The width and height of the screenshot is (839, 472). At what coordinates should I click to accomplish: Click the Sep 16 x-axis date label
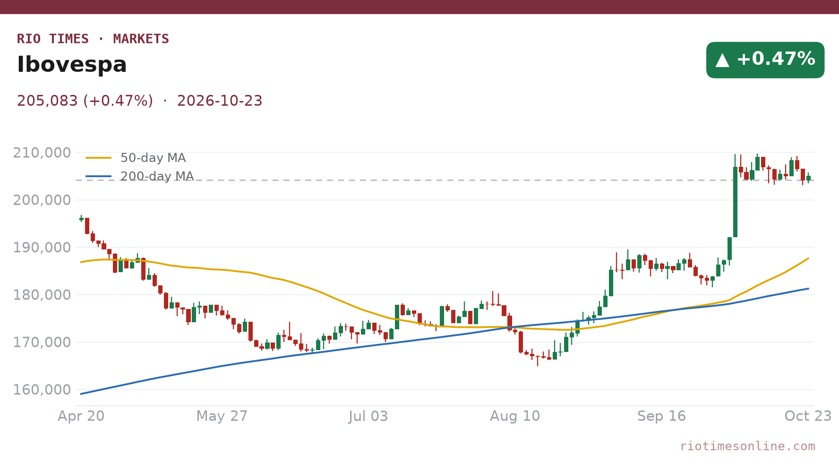pos(661,416)
